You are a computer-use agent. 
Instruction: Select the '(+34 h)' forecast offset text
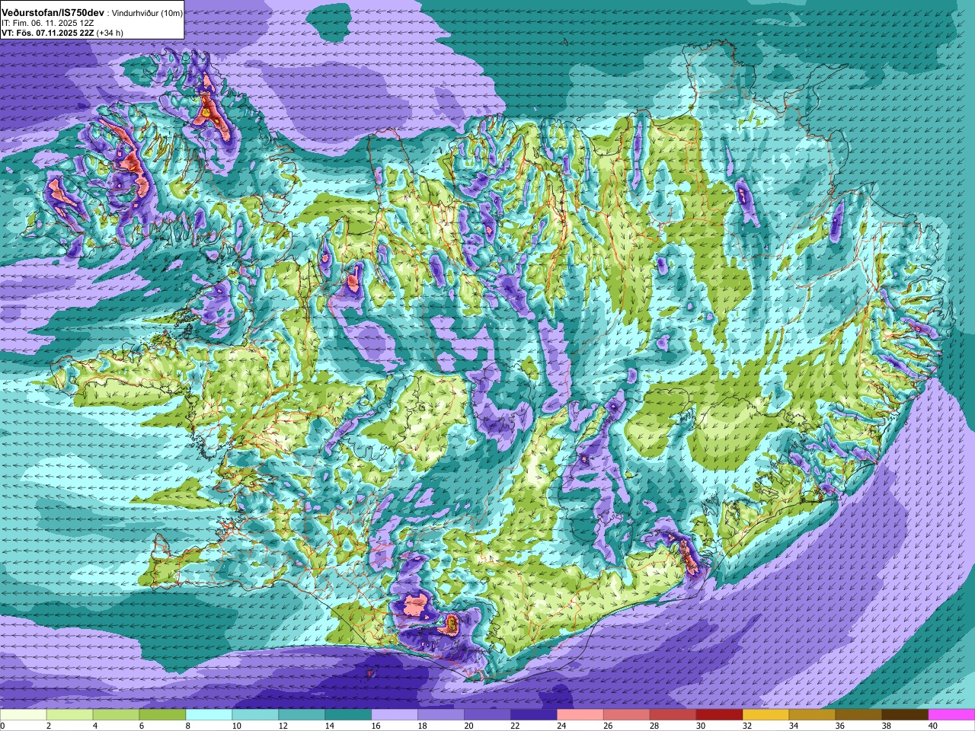click(110, 33)
